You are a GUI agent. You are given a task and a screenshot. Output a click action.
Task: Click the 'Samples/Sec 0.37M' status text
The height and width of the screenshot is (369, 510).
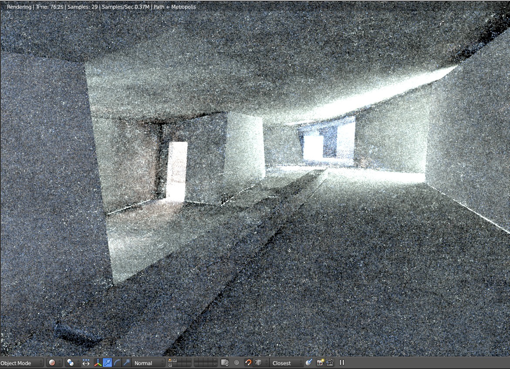(x=125, y=7)
